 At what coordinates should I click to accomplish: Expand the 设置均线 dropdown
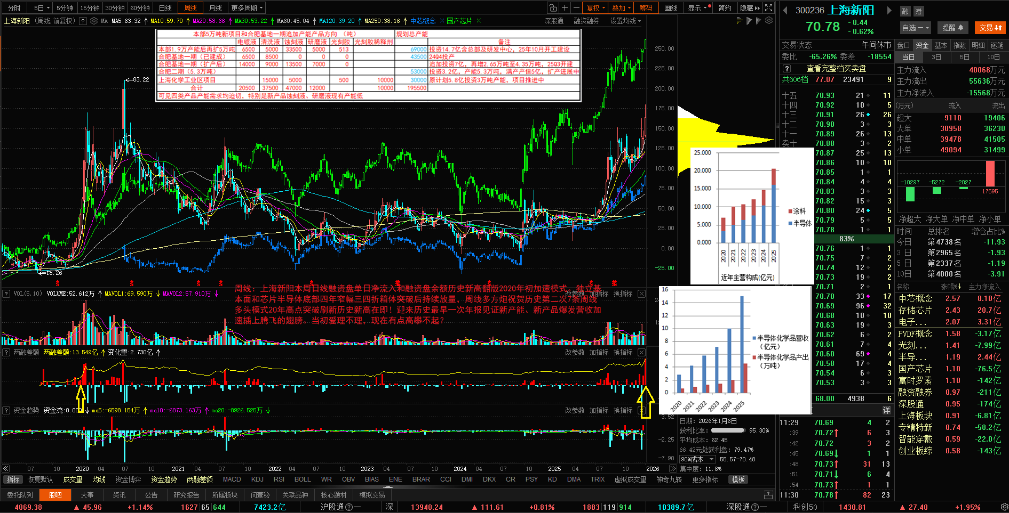click(x=625, y=21)
